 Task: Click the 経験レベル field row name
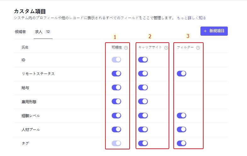[x=31, y=116]
